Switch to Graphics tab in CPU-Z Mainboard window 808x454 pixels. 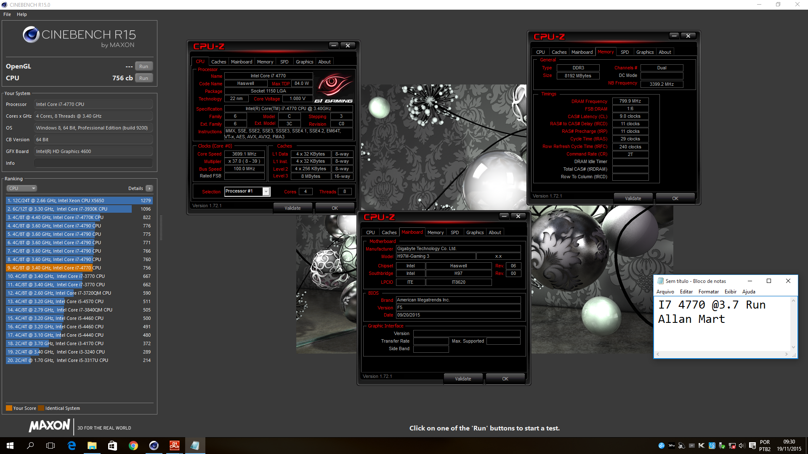point(475,232)
